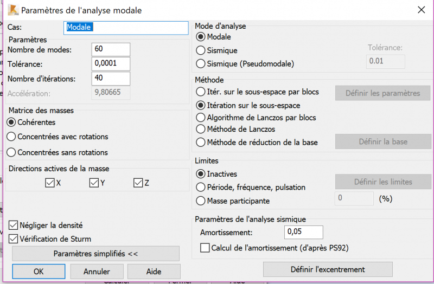The width and height of the screenshot is (434, 284).
Task: Click the Robot app icon in title bar
Action: coord(12,10)
